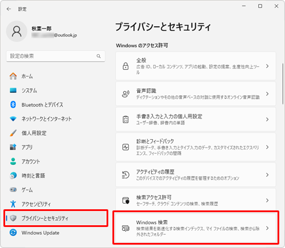Open 全般 via its chevron

(267, 66)
